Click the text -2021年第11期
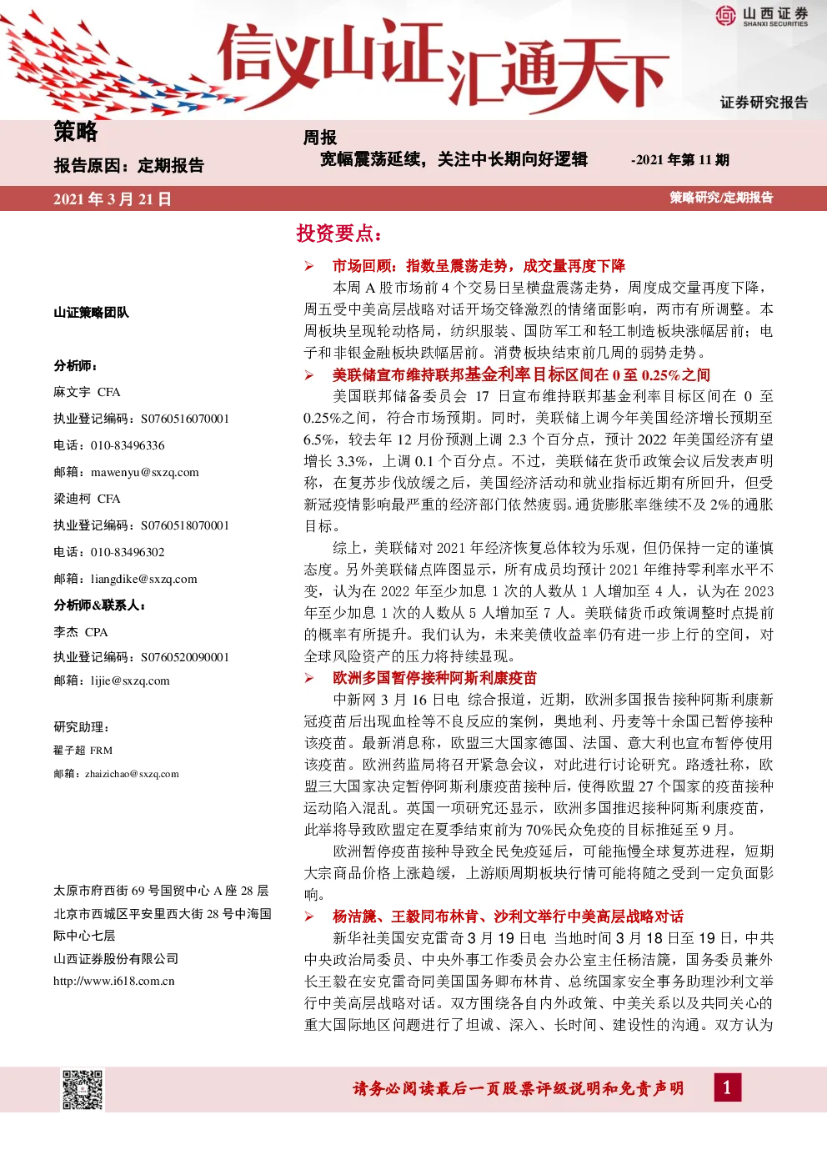The height and width of the screenshot is (1170, 827). click(x=680, y=160)
